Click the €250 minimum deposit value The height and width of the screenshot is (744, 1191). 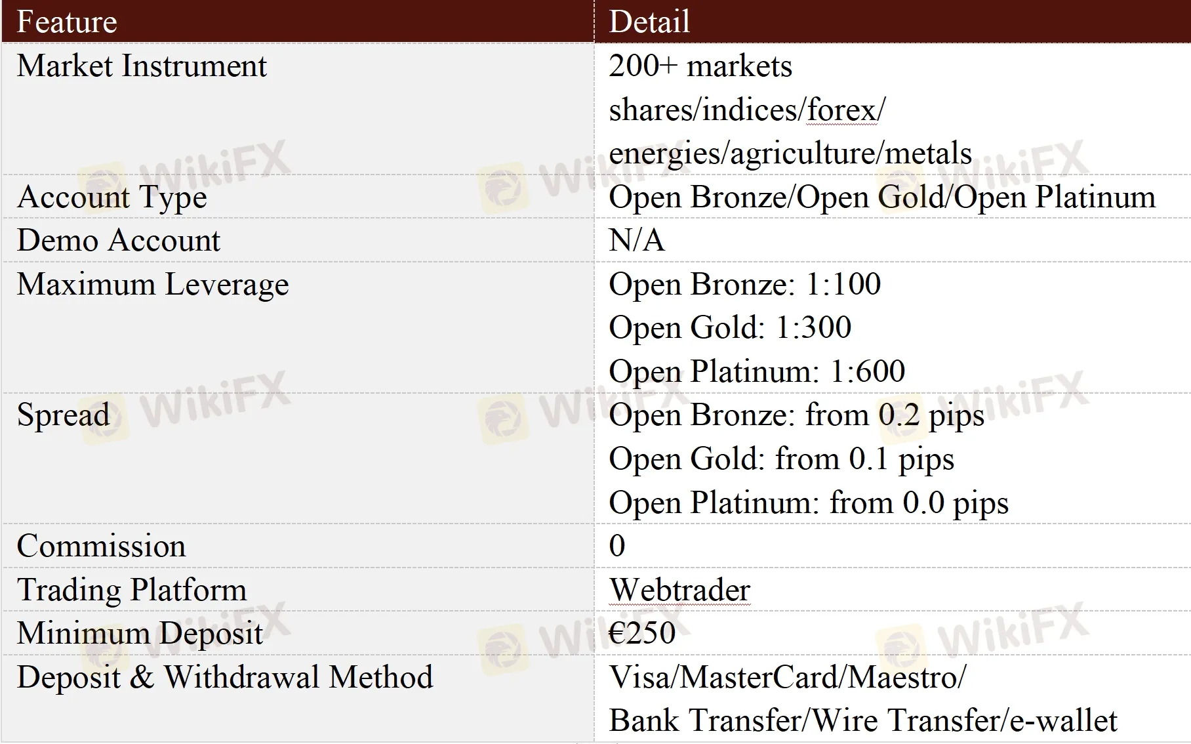click(x=642, y=633)
